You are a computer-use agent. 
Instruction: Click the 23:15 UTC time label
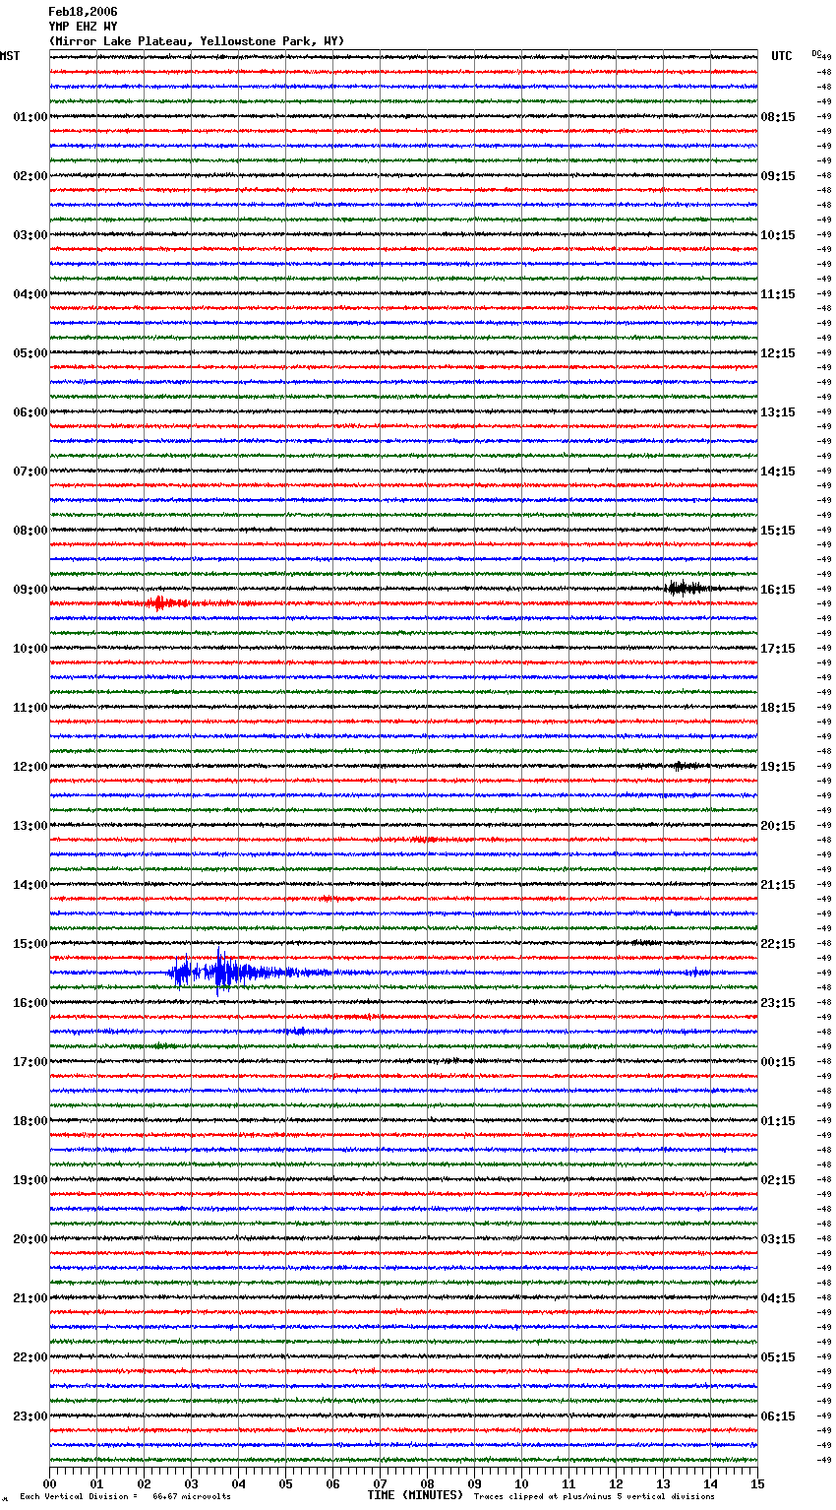click(778, 1003)
